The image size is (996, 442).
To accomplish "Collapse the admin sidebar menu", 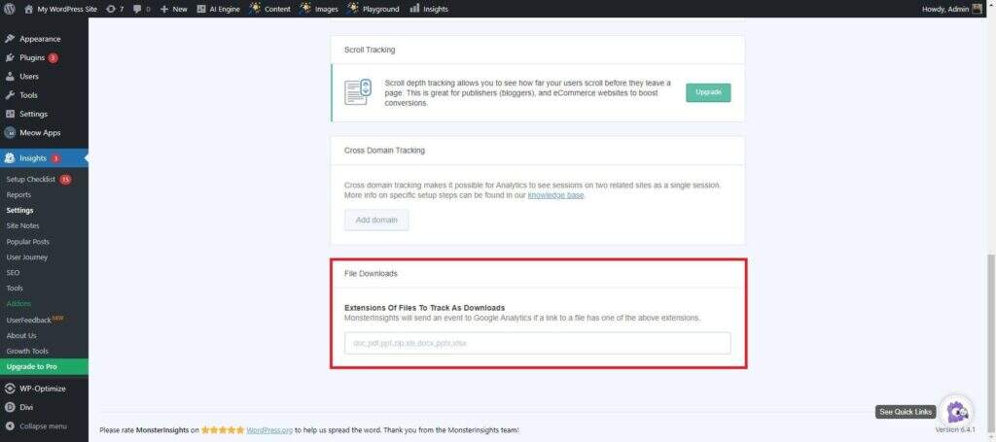I will coord(36,426).
